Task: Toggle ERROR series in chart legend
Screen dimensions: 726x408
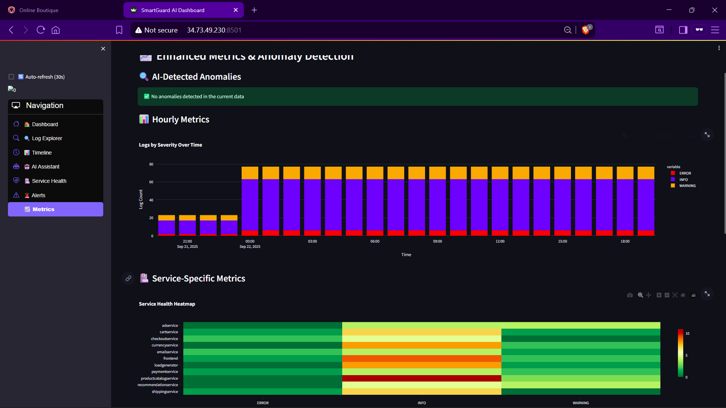Action: click(685, 173)
